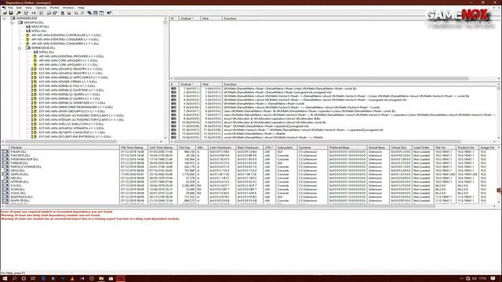Open the Windows Start menu
The height and width of the screenshot is (282, 502).
(x=5, y=279)
